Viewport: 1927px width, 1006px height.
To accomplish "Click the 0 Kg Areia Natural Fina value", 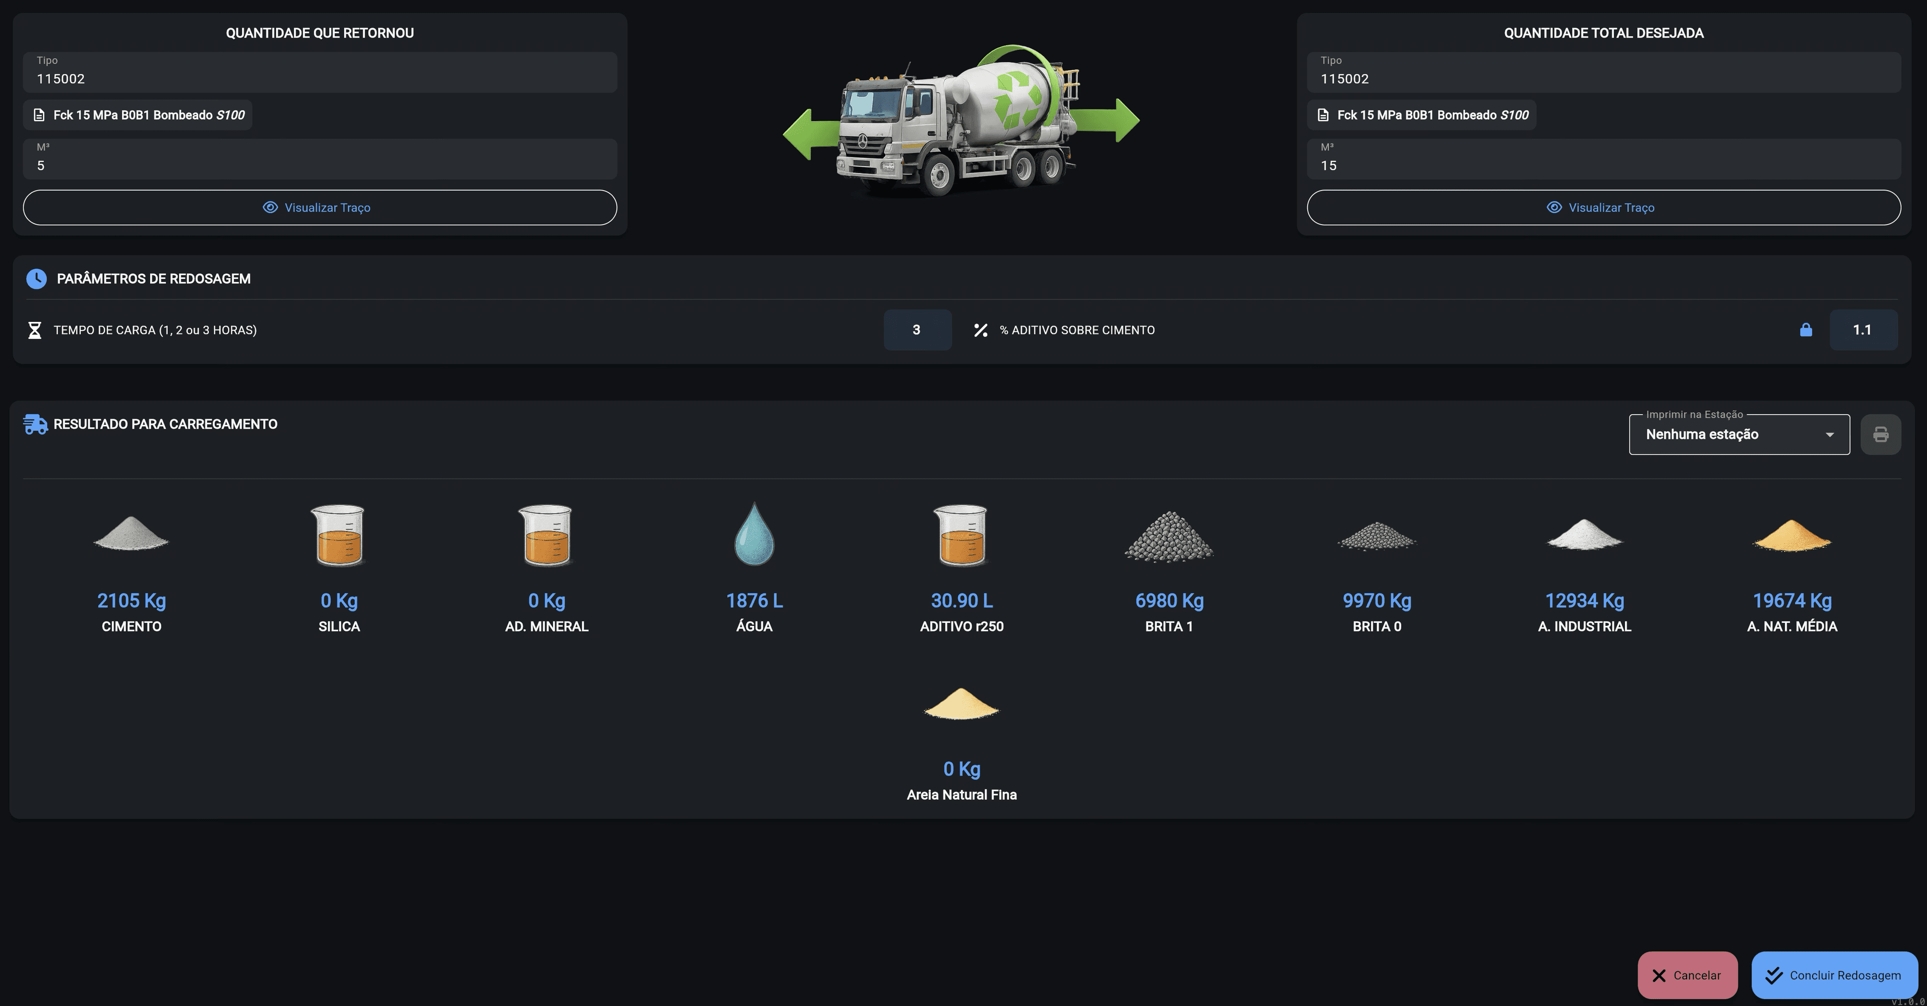I will pyautogui.click(x=961, y=768).
